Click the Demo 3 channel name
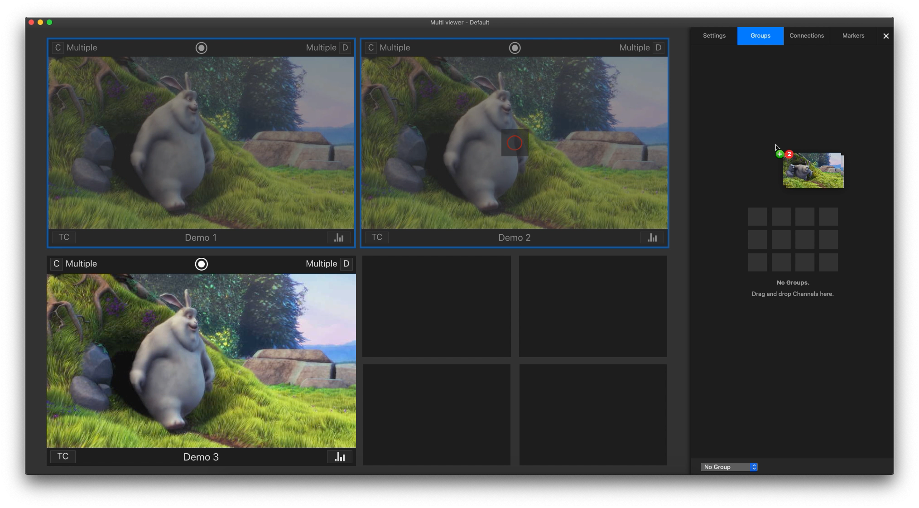This screenshot has width=919, height=508. (201, 457)
